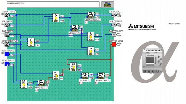Toggle the I 02 AIR INPUT switch
Screen dimensions: 186x104
tap(7, 25)
